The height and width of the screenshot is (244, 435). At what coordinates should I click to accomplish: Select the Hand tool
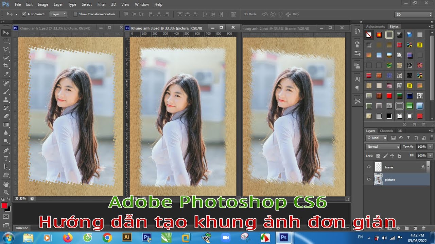pos(6,184)
